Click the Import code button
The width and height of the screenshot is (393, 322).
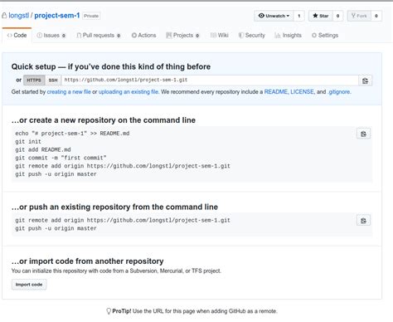[29, 285]
